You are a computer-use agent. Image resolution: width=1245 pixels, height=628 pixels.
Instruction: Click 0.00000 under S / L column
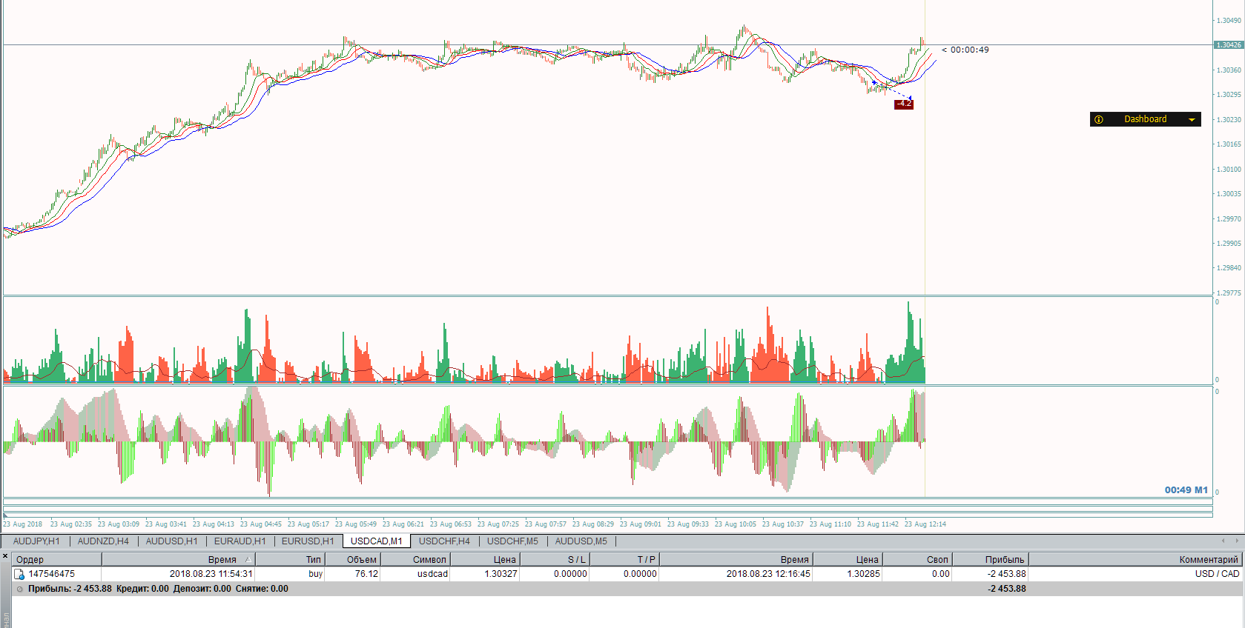[x=570, y=574]
